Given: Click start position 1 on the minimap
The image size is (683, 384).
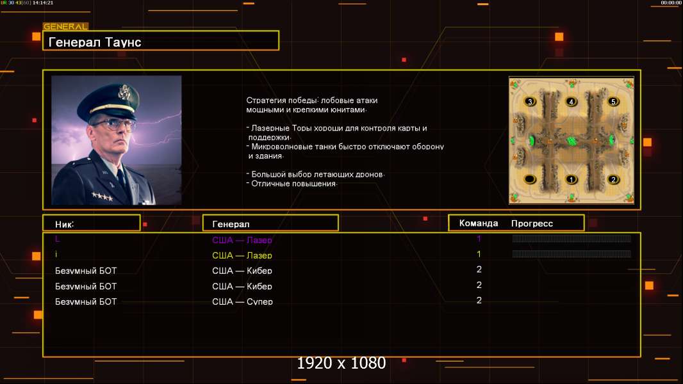Looking at the screenshot, I should click(x=571, y=179).
